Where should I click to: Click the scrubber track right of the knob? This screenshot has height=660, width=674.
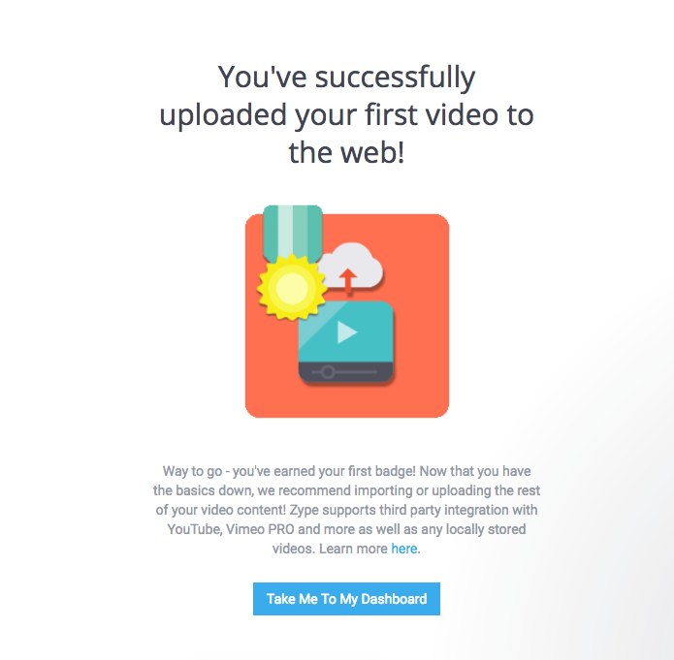[x=356, y=372]
